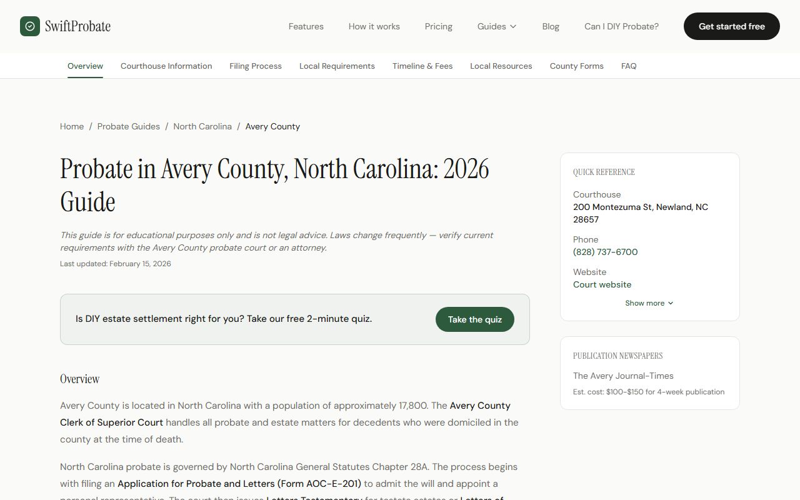Open the County Forms tab
Viewport: 800px width, 500px height.
576,66
